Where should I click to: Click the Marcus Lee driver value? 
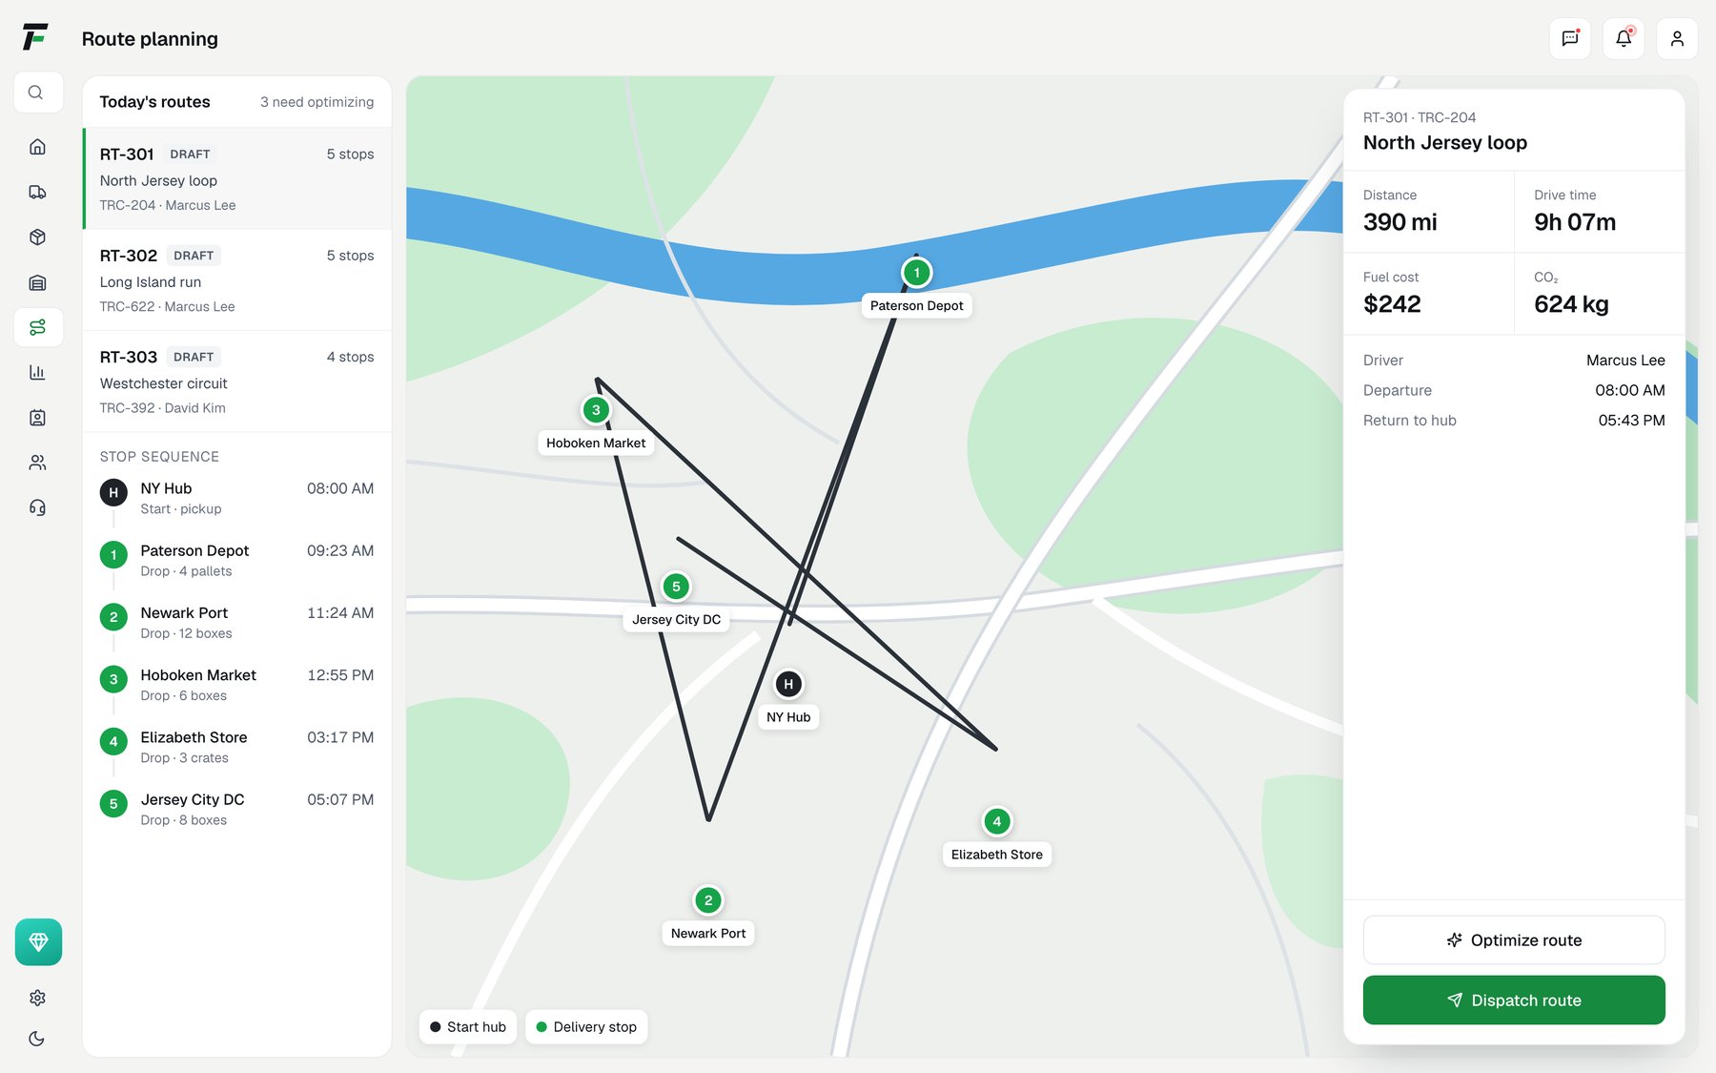point(1625,361)
